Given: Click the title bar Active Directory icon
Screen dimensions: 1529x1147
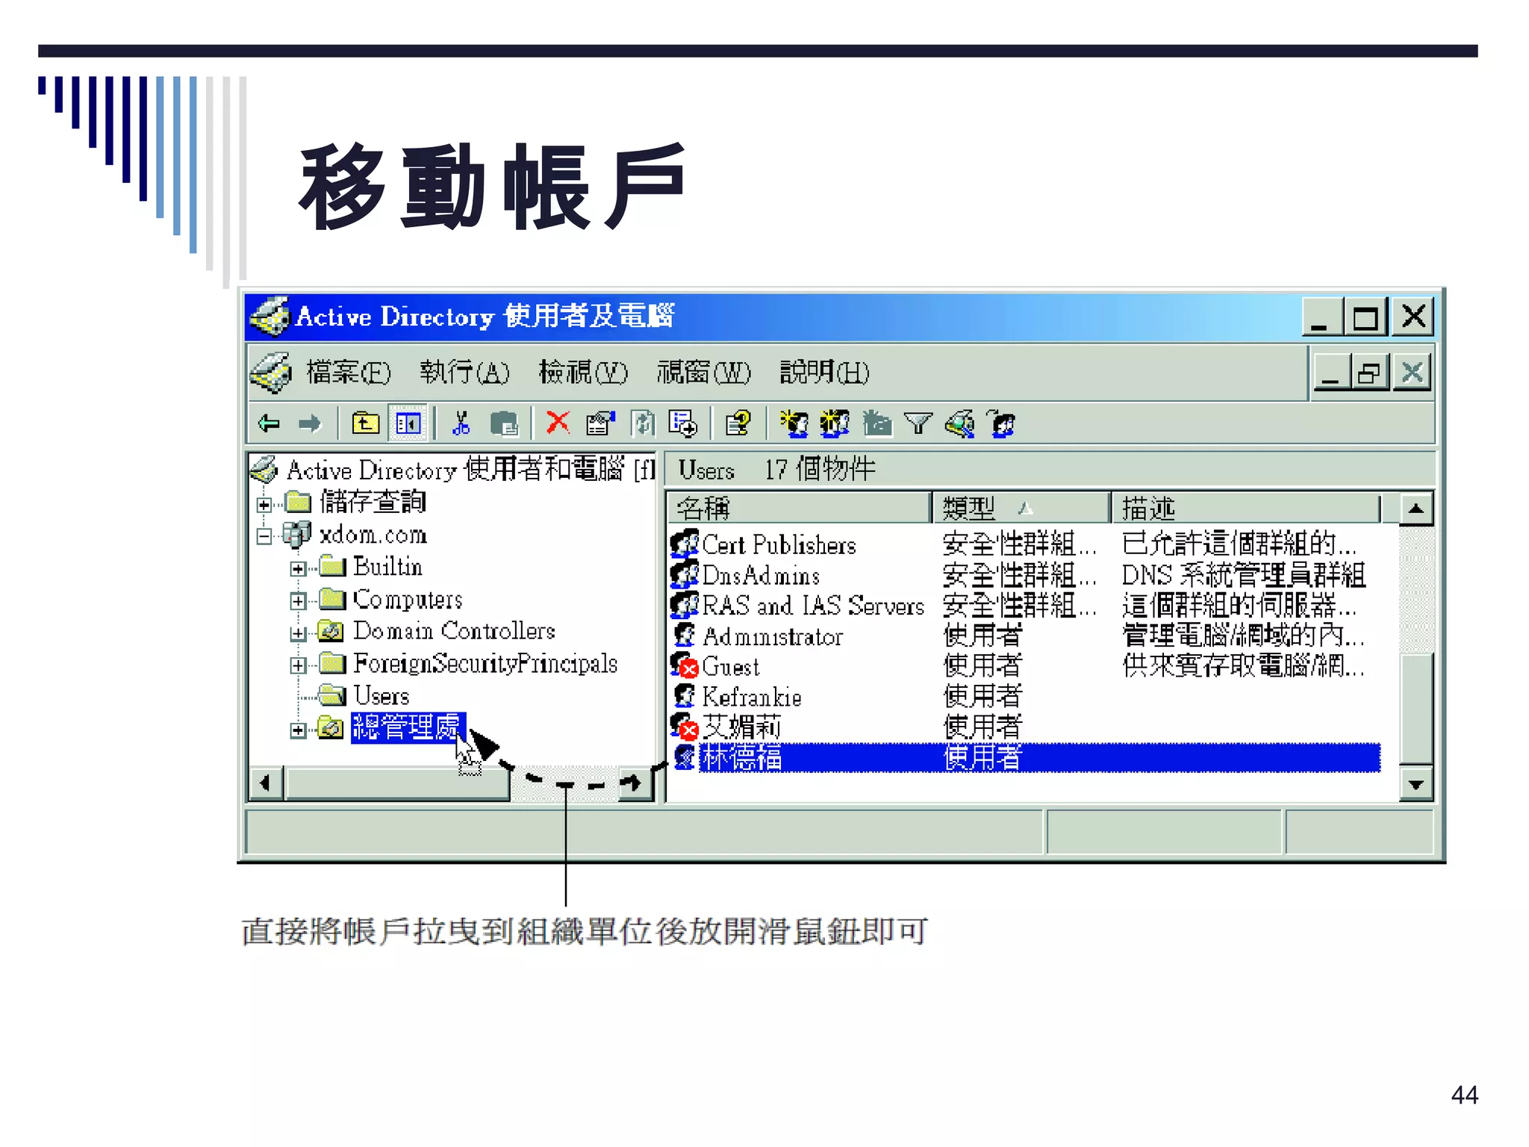Looking at the screenshot, I should 270,317.
